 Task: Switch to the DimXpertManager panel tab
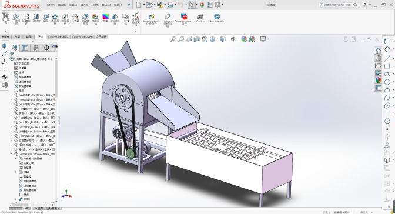[x=46, y=48]
